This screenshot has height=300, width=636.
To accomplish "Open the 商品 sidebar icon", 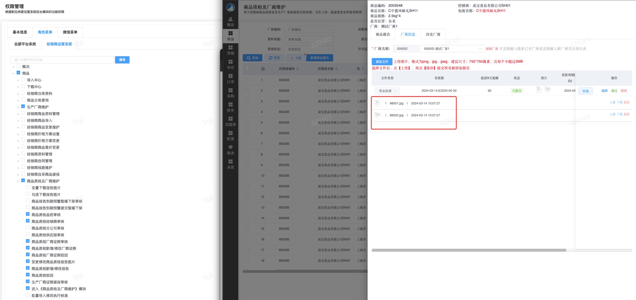I will point(230,36).
